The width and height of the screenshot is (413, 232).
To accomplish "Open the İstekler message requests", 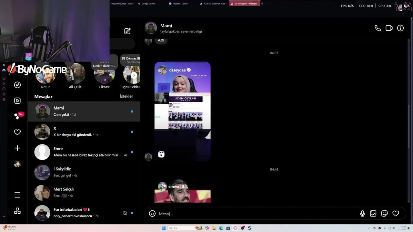I will (126, 96).
